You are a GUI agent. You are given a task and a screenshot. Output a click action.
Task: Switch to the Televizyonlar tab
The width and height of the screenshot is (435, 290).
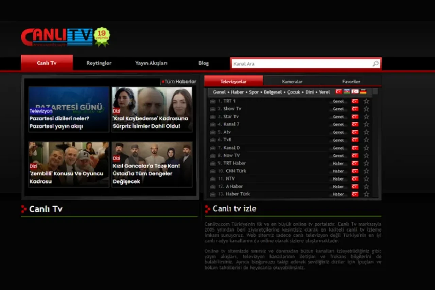click(233, 81)
